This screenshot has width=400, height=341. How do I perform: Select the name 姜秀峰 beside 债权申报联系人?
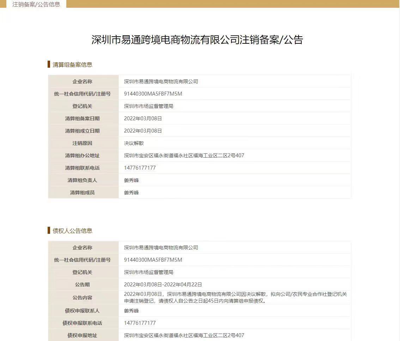(131, 311)
